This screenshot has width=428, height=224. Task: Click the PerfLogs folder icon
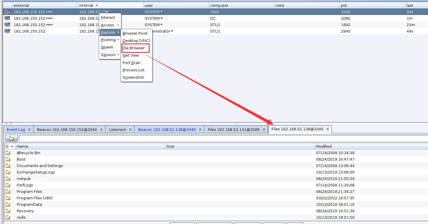8,185
